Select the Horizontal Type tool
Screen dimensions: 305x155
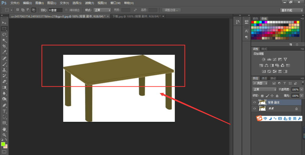click(4, 111)
